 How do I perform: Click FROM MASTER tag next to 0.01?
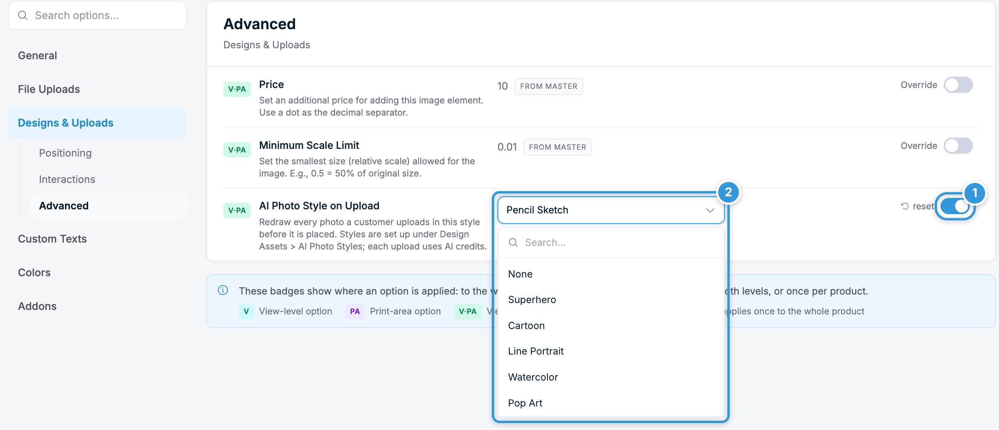(558, 147)
